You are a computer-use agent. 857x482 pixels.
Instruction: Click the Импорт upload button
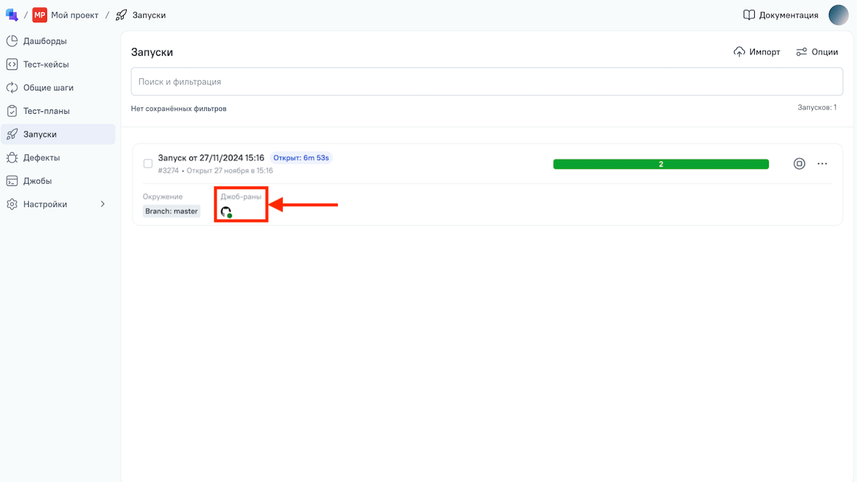(757, 52)
